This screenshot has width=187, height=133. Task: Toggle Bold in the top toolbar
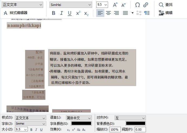[x=54, y=13]
